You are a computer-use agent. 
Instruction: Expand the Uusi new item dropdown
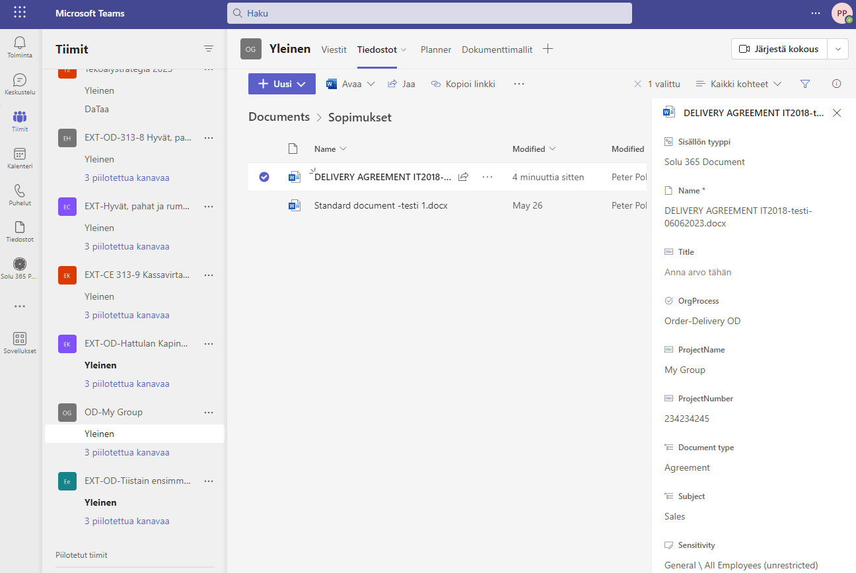click(x=302, y=84)
